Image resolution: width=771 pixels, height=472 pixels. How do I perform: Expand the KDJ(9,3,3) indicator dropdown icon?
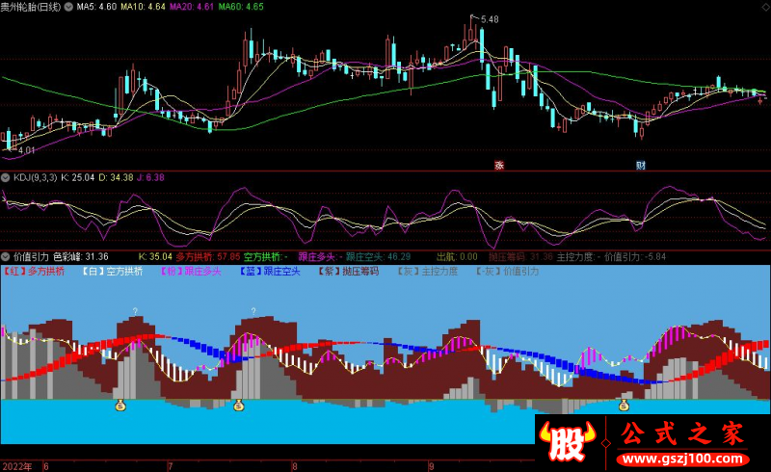coord(6,177)
